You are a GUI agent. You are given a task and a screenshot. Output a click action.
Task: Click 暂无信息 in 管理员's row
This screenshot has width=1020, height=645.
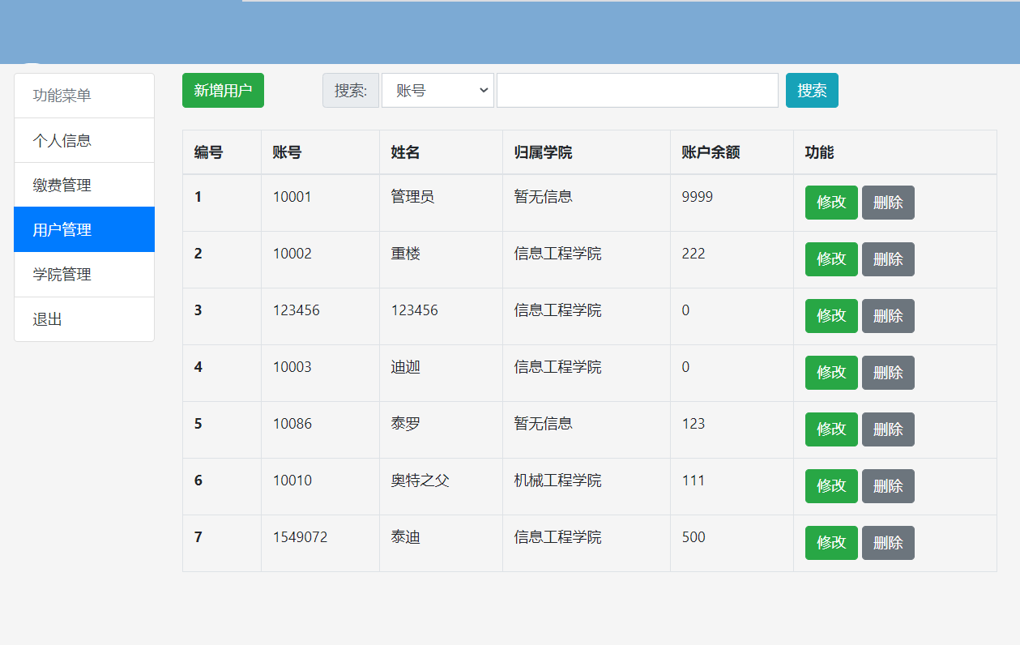point(543,197)
